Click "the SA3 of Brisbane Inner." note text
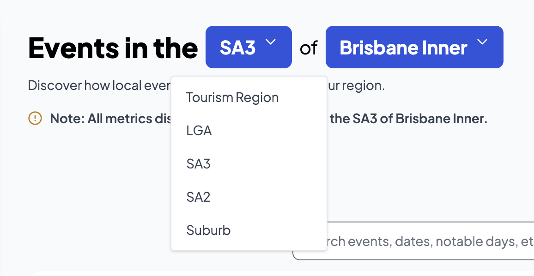Viewport: 534px width, 276px height. pyautogui.click(x=408, y=119)
